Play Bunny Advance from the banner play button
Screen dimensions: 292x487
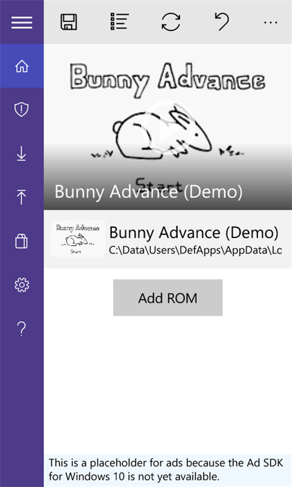167,127
